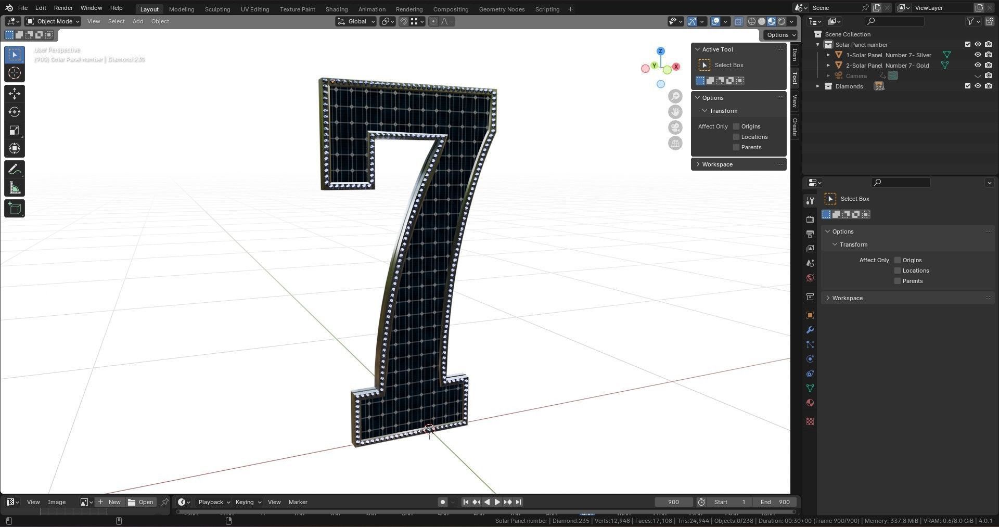The height and width of the screenshot is (527, 999).
Task: Select the Annotate tool
Action: (15, 169)
